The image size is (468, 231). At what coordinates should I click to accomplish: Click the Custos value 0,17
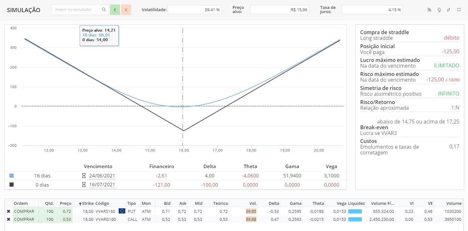[454, 147]
